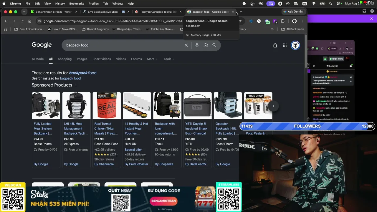Clear the Google search box text

[x=186, y=45]
